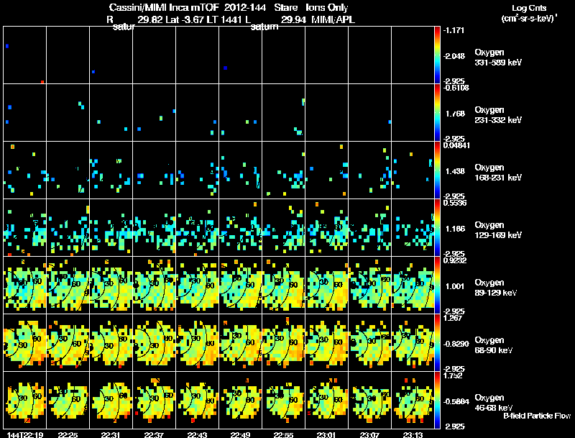This screenshot has height=438, width=575.
Task: Click the -0.6108 colorbar value
Action: tap(456, 88)
